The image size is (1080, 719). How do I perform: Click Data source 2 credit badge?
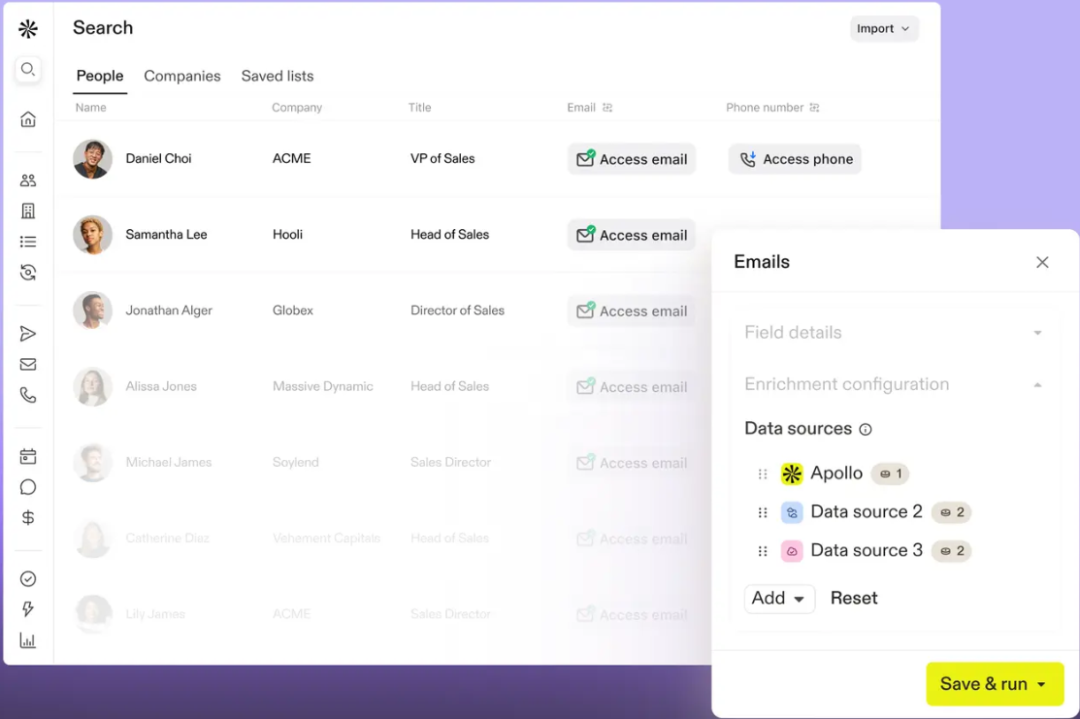tap(951, 512)
